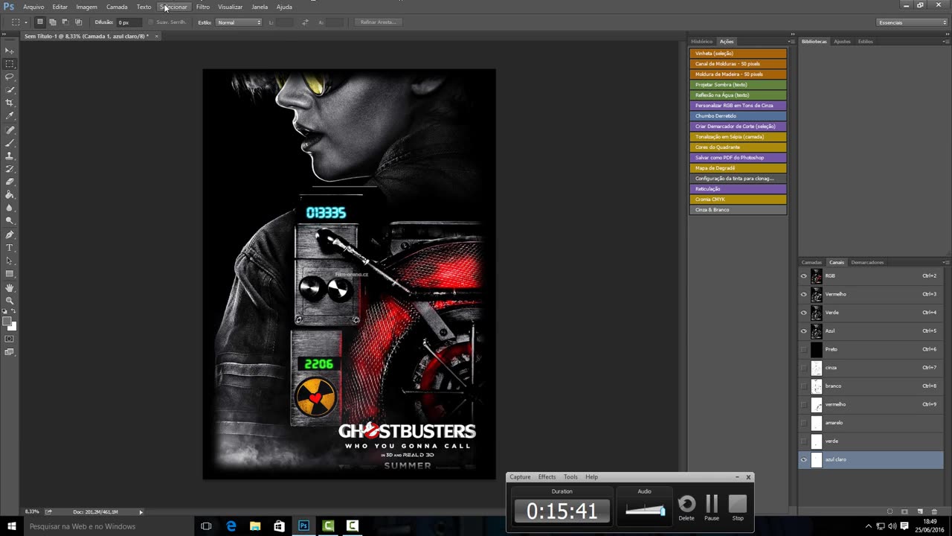Load channel as selection icon
Viewport: 952px width, 536px height.
click(x=890, y=511)
